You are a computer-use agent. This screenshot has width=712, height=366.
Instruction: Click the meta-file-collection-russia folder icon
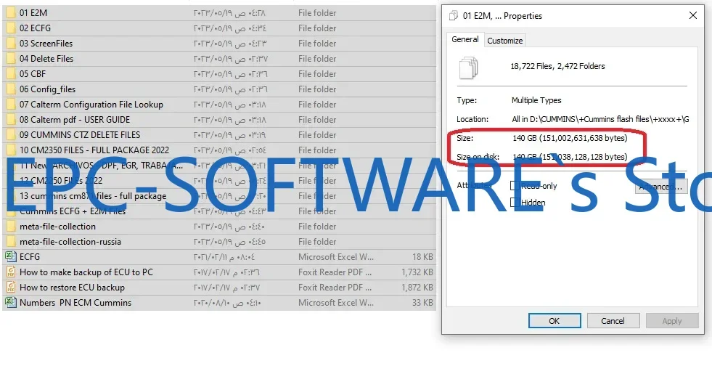point(11,242)
